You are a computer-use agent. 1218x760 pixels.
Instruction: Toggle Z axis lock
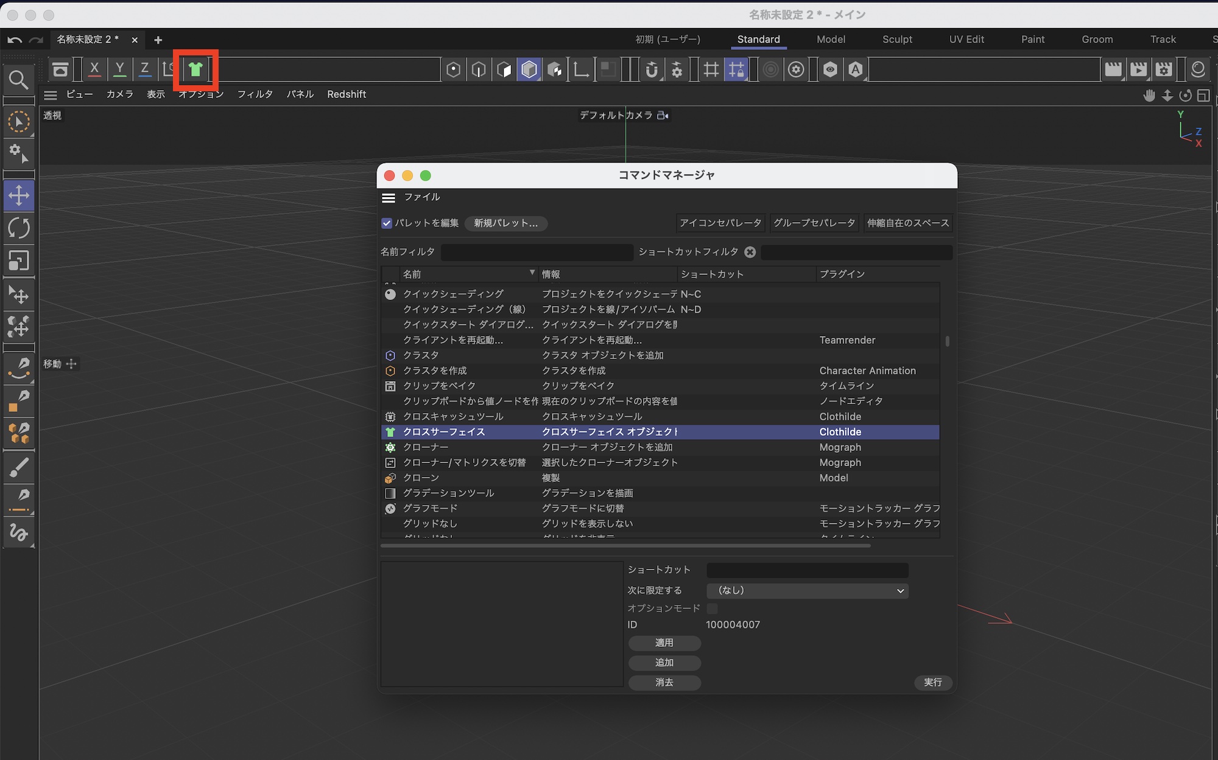point(145,69)
